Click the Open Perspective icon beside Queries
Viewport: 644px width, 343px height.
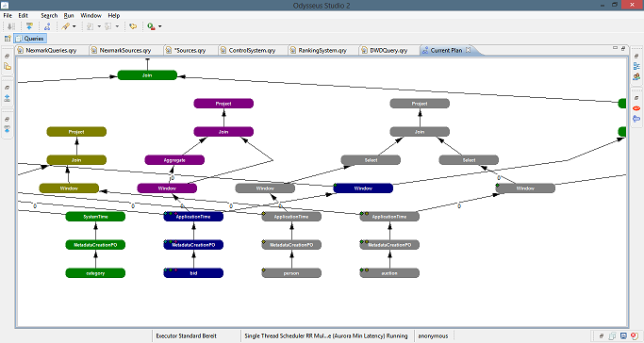tap(8, 39)
